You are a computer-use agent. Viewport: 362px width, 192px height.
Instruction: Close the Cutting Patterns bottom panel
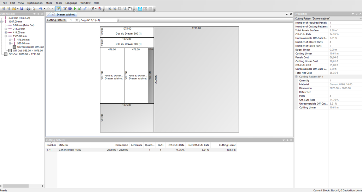291,140
